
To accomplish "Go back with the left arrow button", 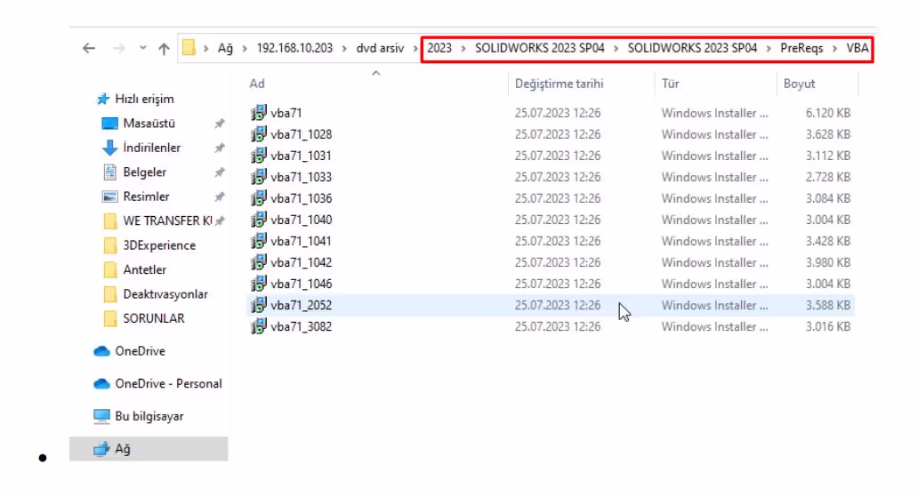I will point(88,48).
